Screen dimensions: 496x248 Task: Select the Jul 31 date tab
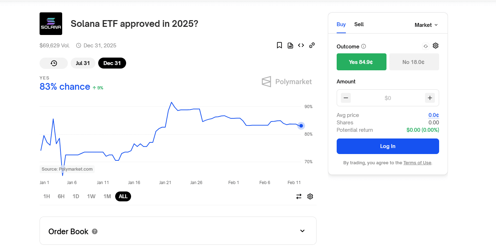point(83,63)
